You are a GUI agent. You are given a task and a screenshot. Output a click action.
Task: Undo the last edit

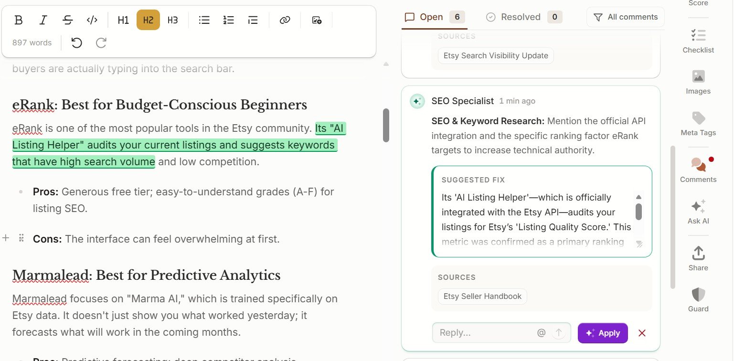click(76, 43)
